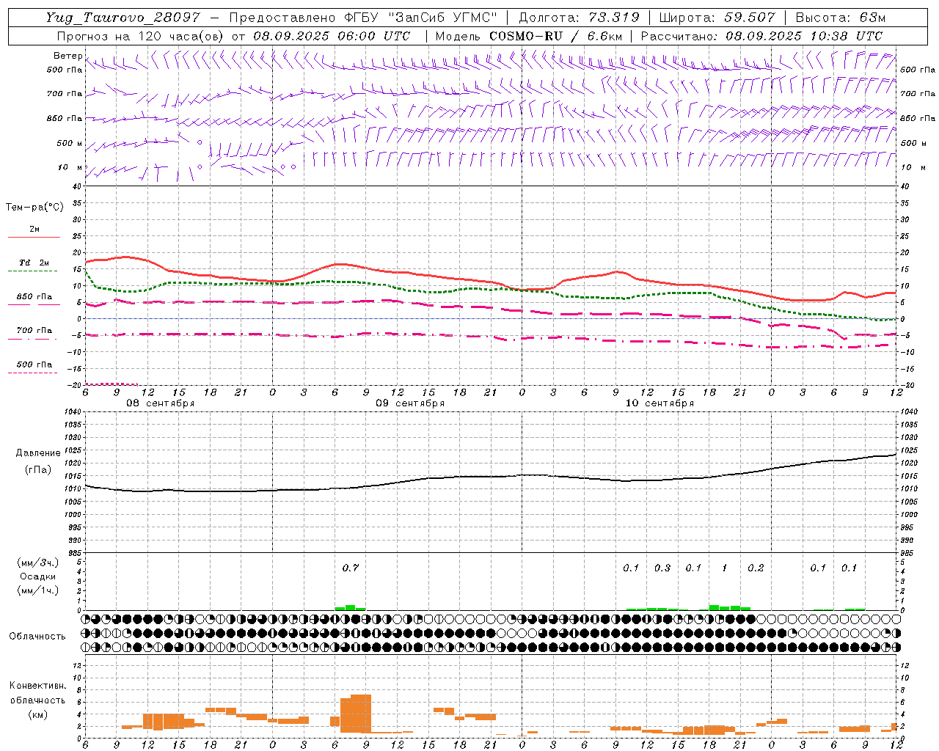Click the date label 09 сентября
This screenshot has height=751, width=939.
[410, 403]
